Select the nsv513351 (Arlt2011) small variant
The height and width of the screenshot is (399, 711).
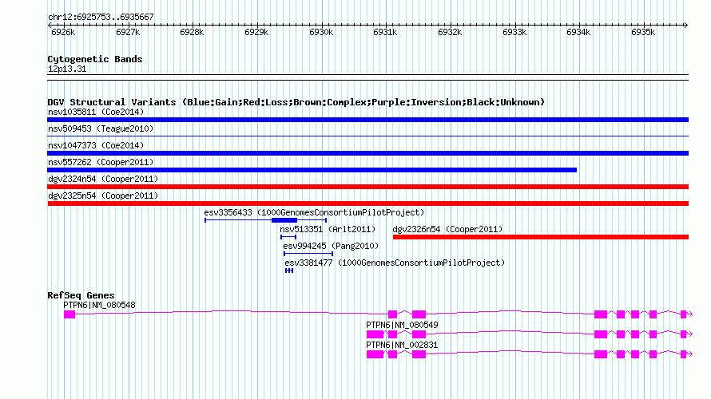coord(288,237)
